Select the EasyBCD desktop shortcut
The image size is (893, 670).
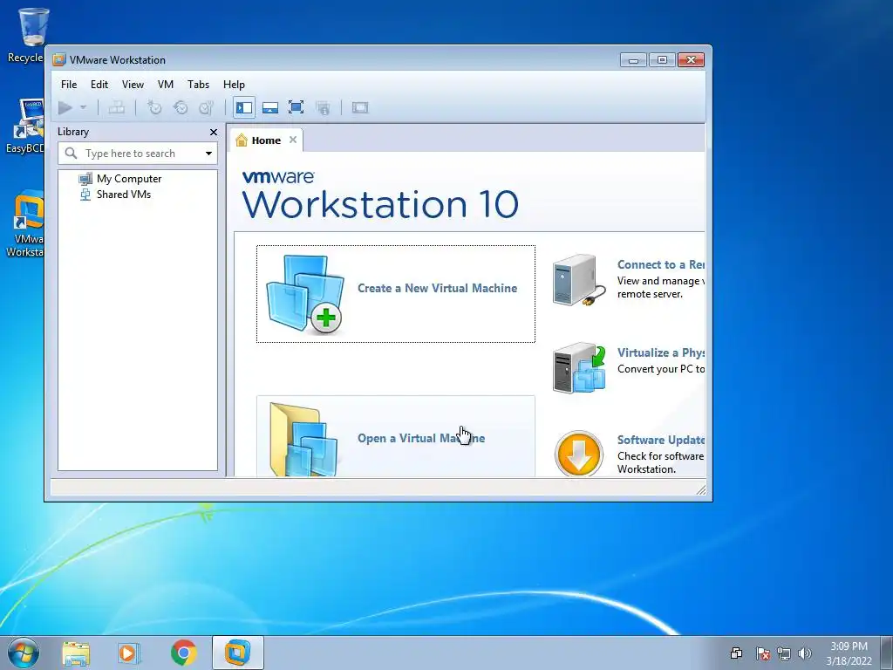26,126
